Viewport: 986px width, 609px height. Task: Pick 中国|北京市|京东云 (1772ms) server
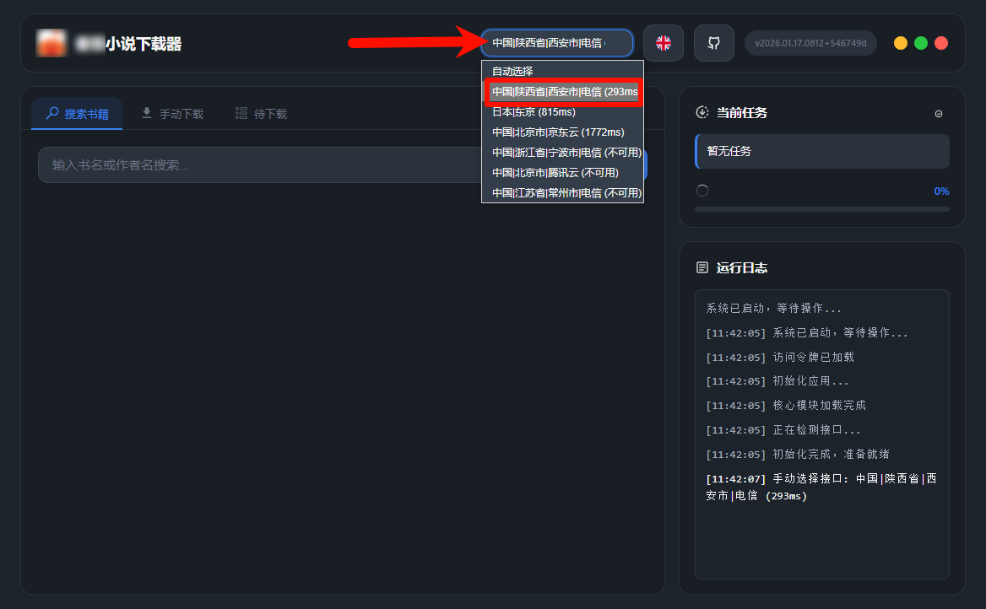(558, 132)
